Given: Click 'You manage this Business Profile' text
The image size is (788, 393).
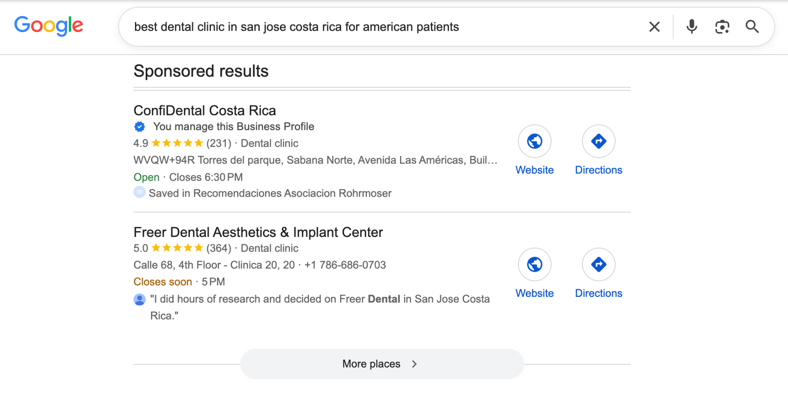Looking at the screenshot, I should 234,126.
